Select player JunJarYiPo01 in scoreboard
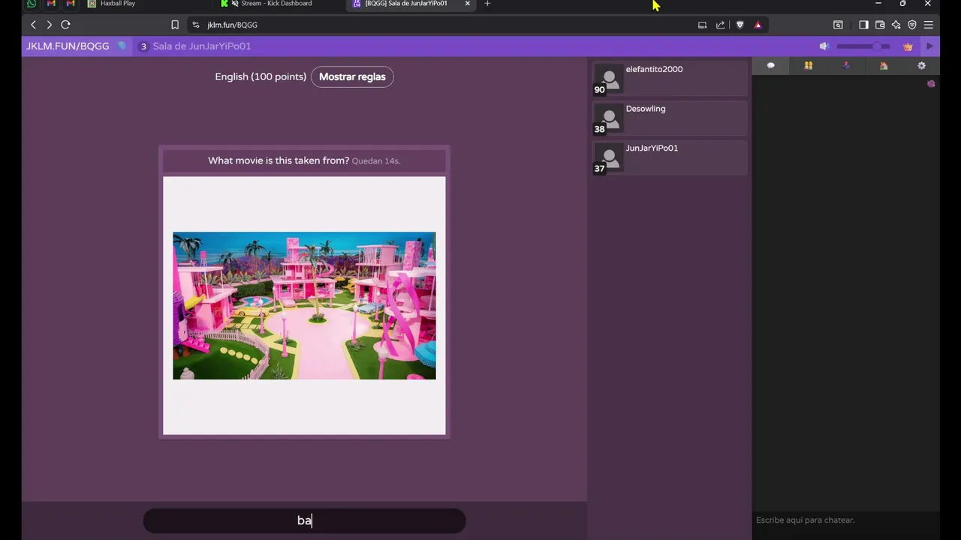 (x=670, y=157)
